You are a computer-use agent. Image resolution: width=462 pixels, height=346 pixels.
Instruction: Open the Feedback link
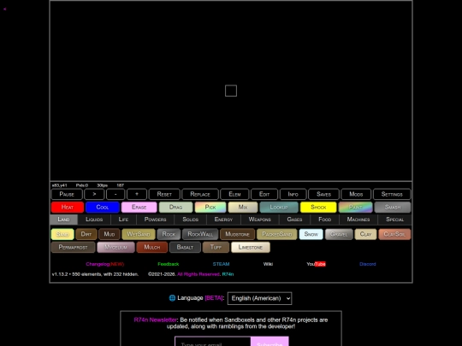169,264
